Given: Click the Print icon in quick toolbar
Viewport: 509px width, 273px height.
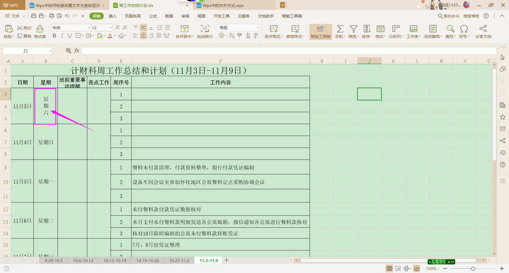Looking at the screenshot, I should tap(52, 16).
